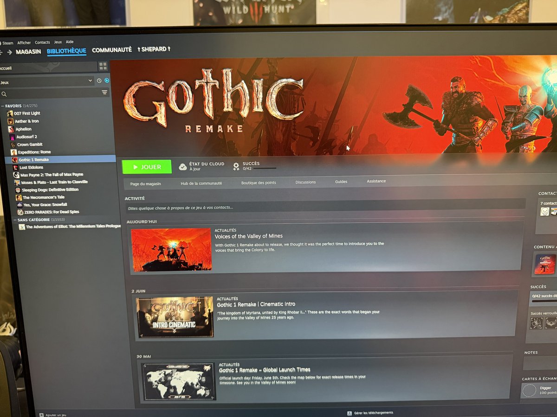Click the Crown Gambit game icon
Image resolution: width=557 pixels, height=417 pixels.
coord(13,145)
